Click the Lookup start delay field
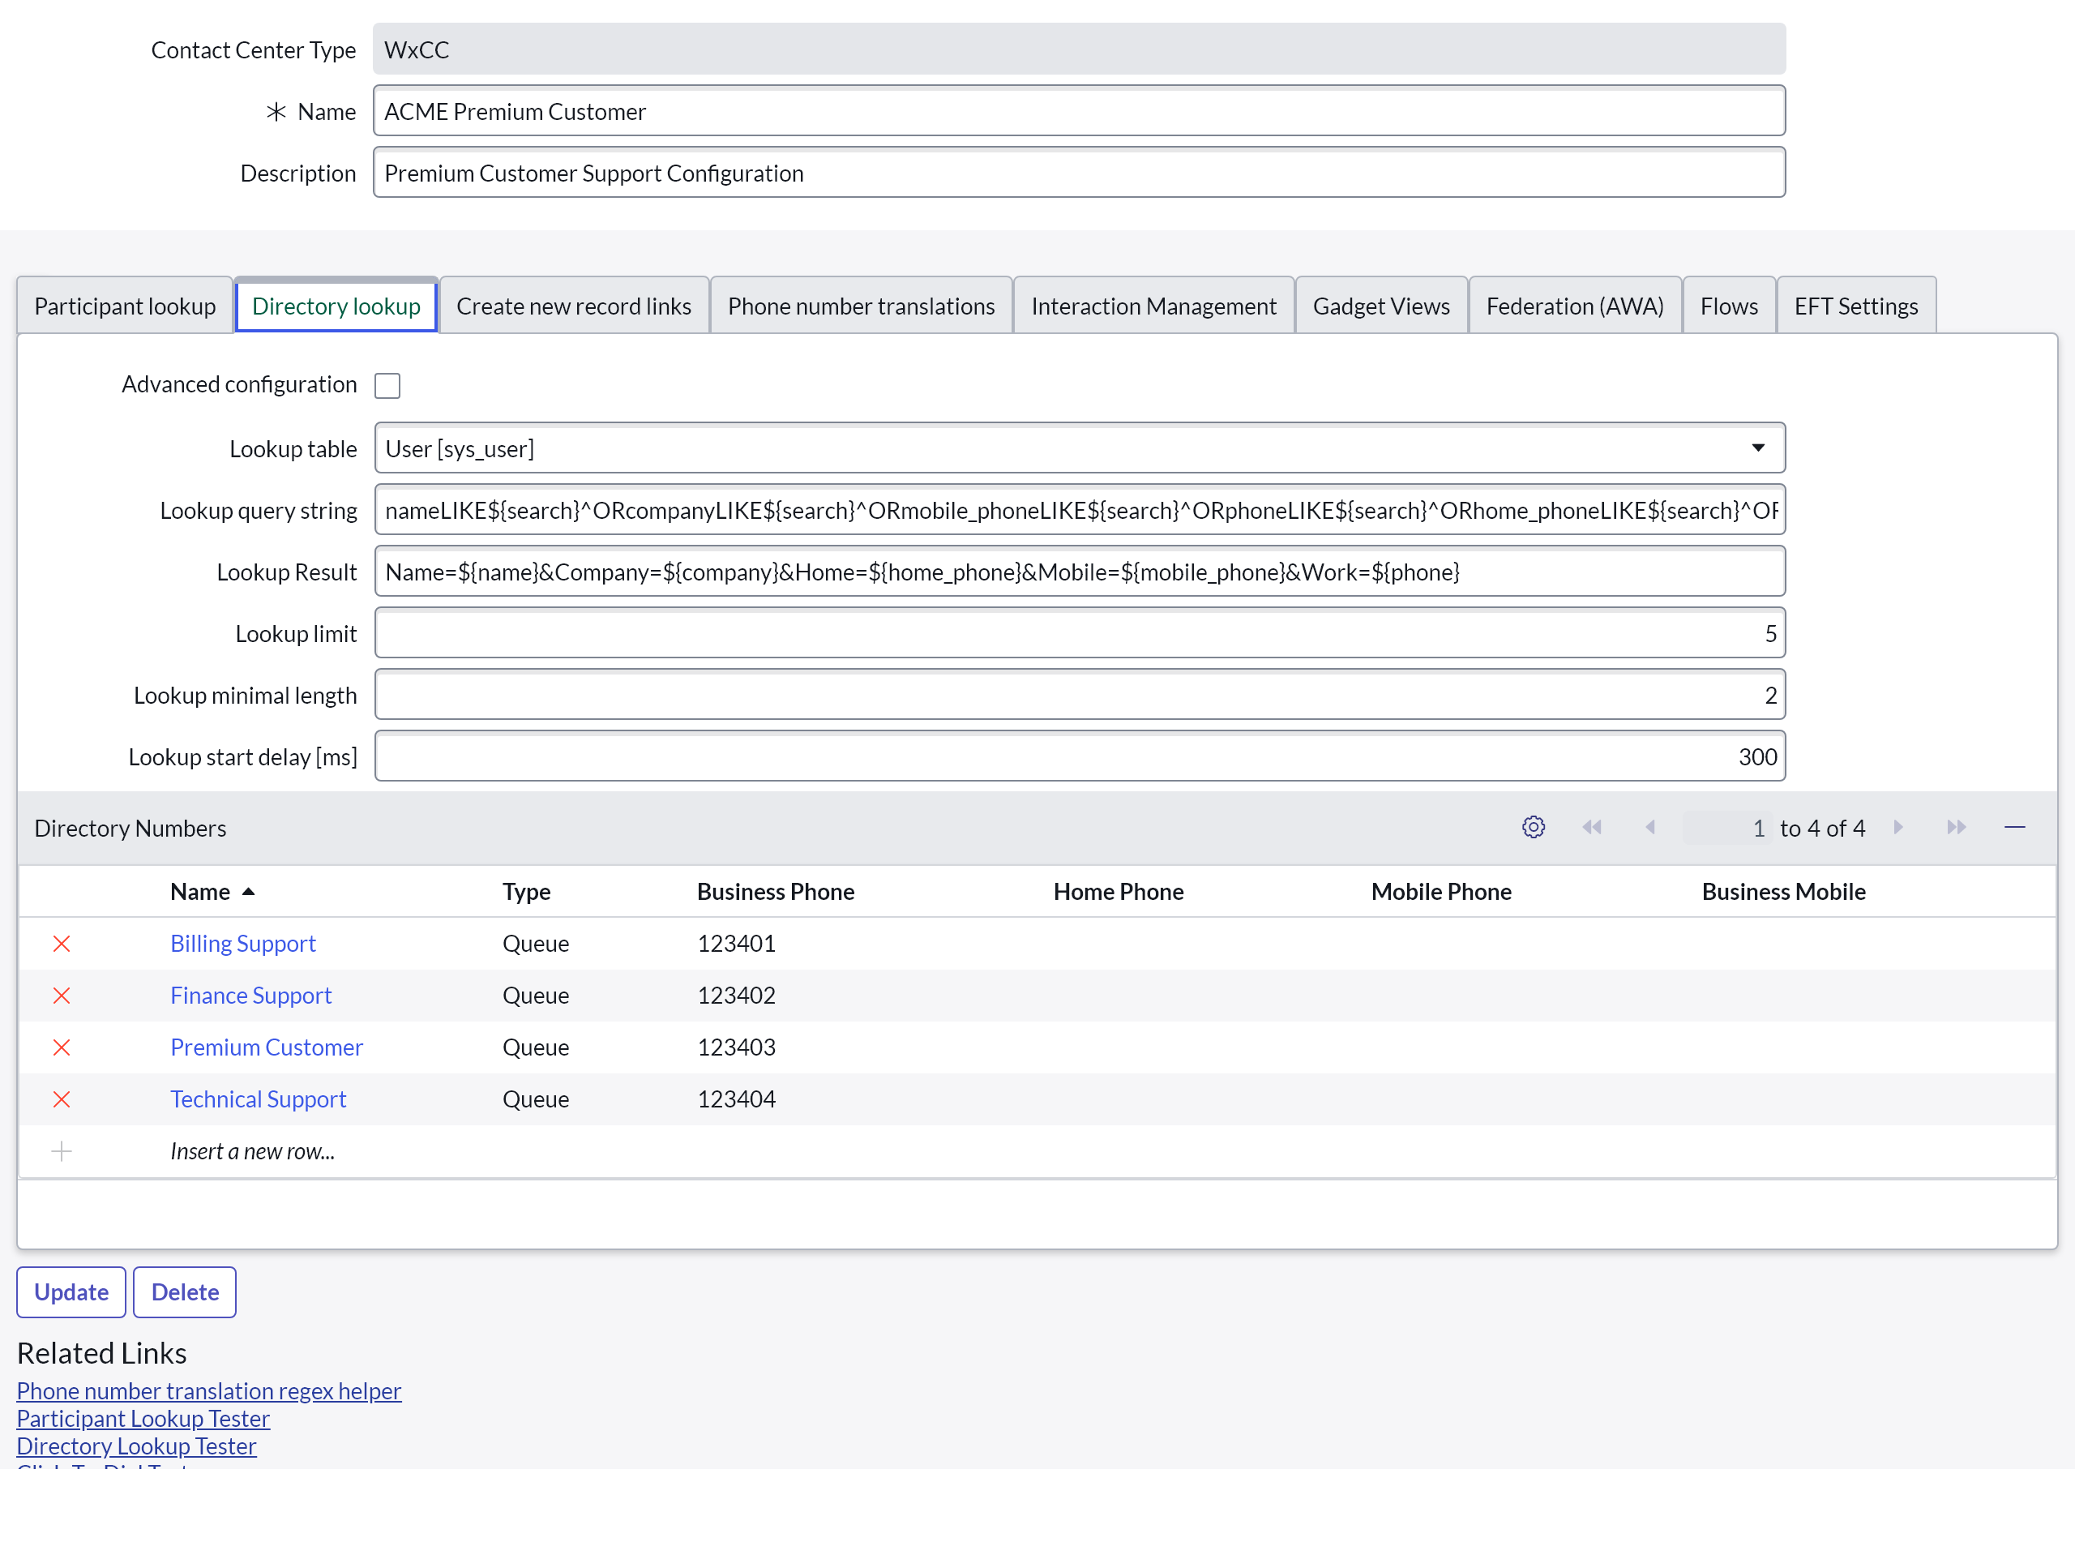2075x1542 pixels. [1080, 756]
